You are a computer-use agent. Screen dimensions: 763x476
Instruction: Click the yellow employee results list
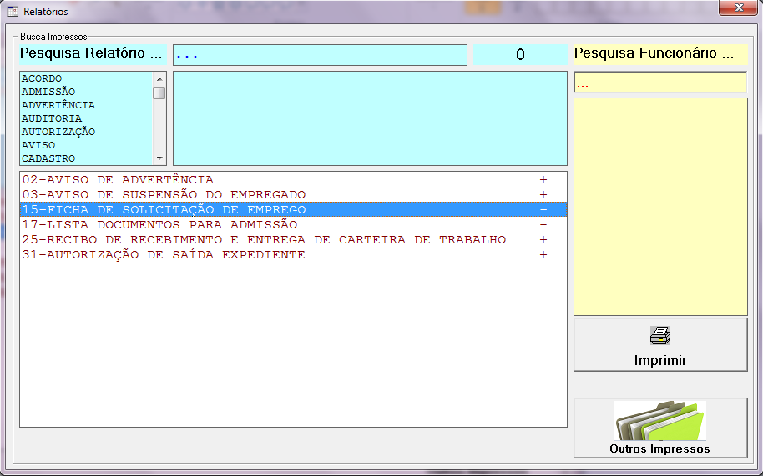pos(660,207)
